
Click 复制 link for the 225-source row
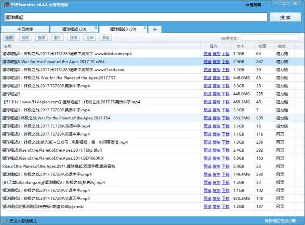click(216, 94)
